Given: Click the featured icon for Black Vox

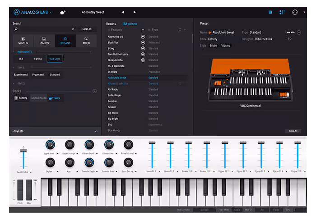Looking at the screenshot, I should tap(143, 42).
